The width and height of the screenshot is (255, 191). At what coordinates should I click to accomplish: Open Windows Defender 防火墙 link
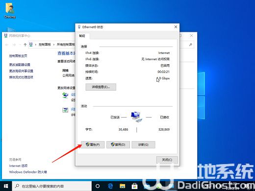click(28, 172)
